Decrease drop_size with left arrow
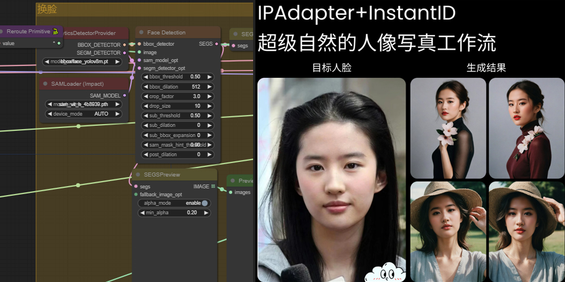The height and width of the screenshot is (282, 565). pos(145,106)
